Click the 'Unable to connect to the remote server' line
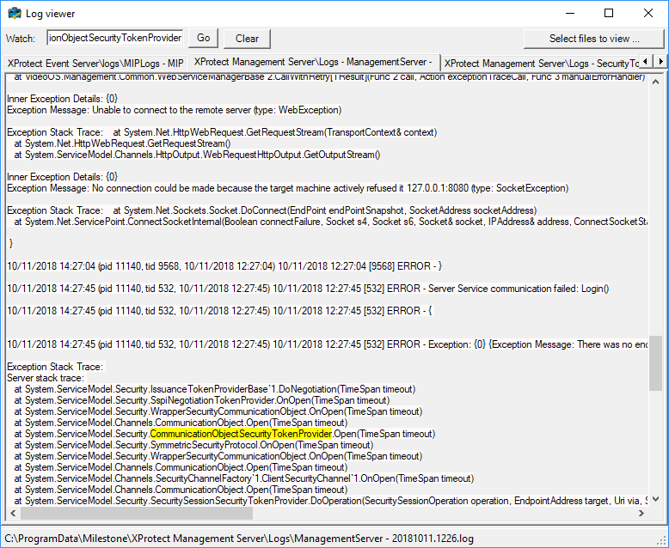Viewport: 669px width, 548px height. 174,110
